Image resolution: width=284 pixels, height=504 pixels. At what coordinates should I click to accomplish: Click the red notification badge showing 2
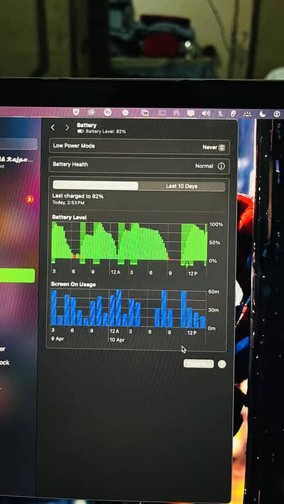30,199
